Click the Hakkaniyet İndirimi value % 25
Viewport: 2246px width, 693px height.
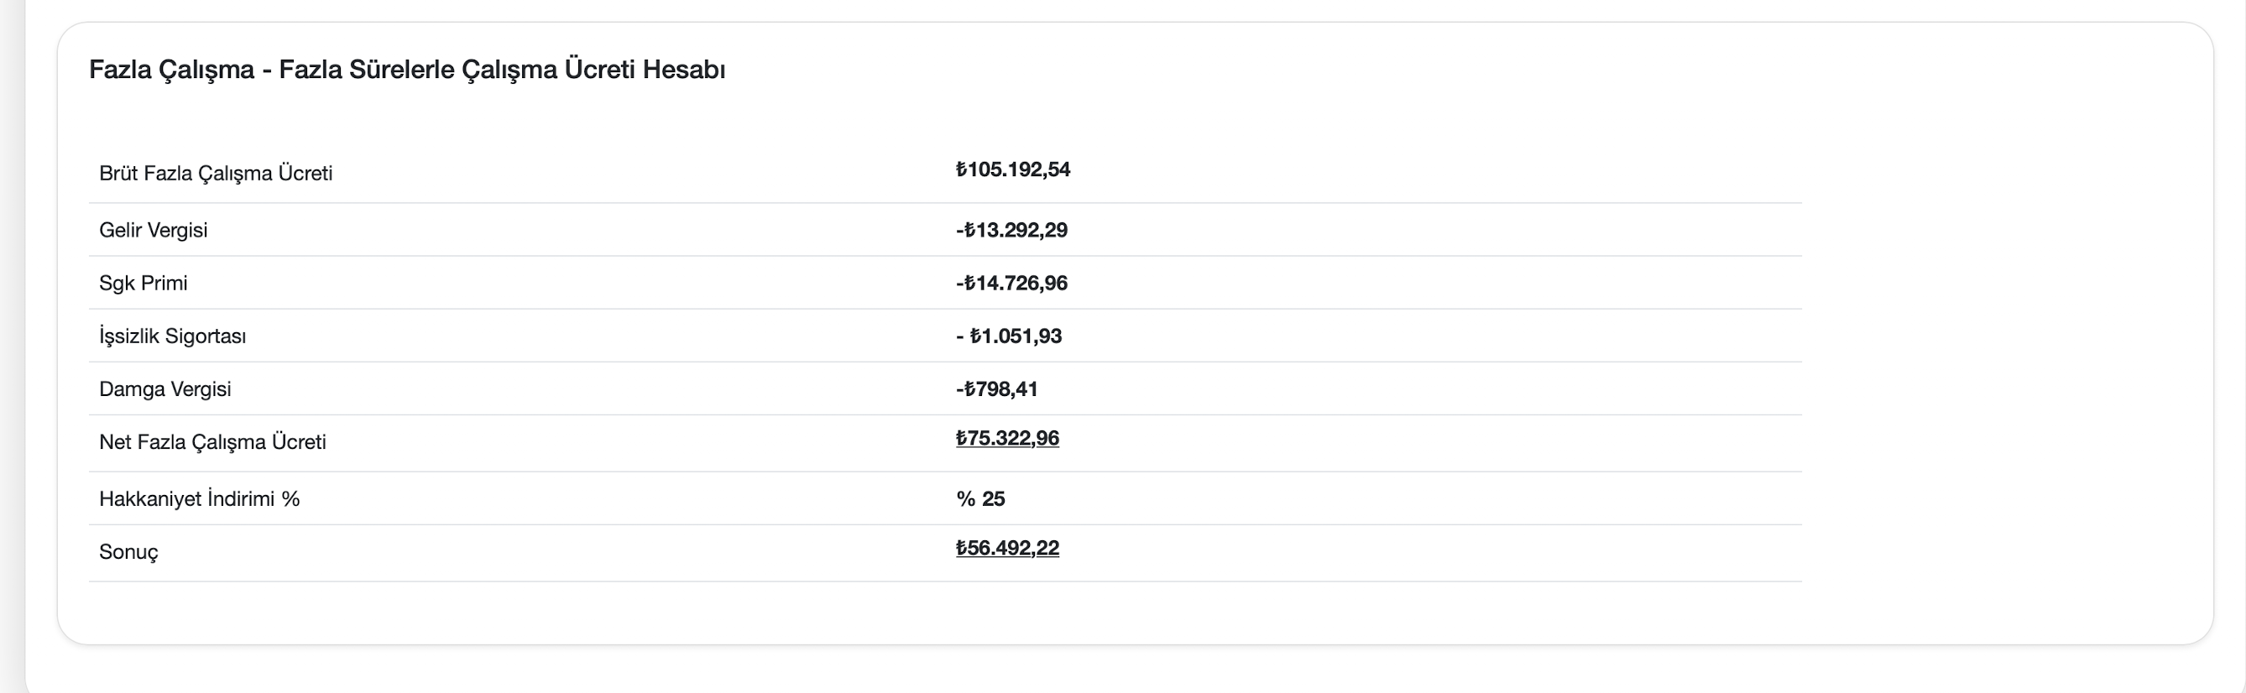(x=980, y=499)
